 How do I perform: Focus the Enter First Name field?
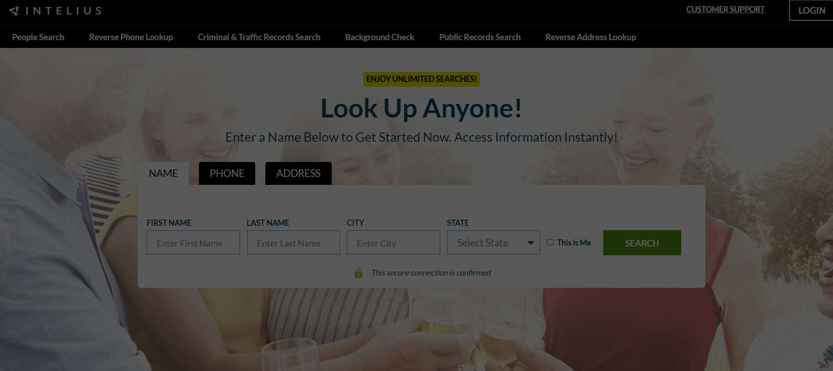tap(193, 243)
